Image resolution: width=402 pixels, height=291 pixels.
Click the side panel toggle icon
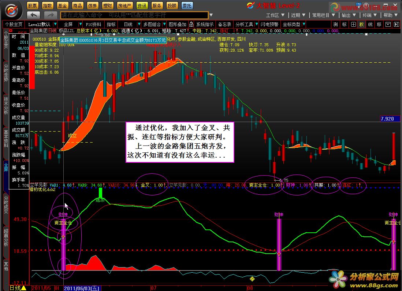tap(397, 25)
